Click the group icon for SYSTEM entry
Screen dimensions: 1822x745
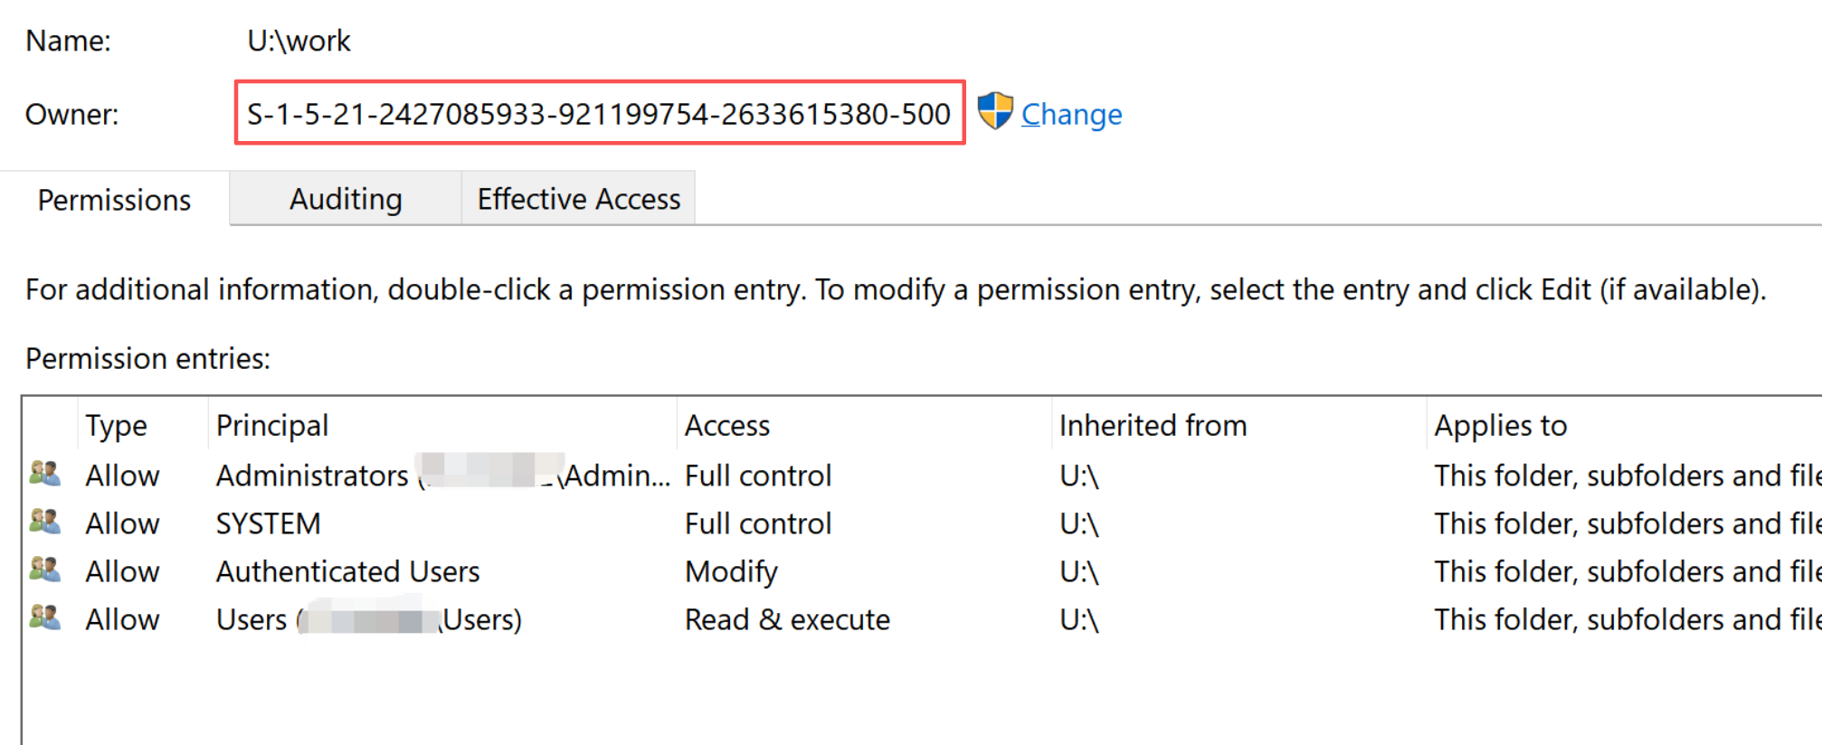click(44, 522)
